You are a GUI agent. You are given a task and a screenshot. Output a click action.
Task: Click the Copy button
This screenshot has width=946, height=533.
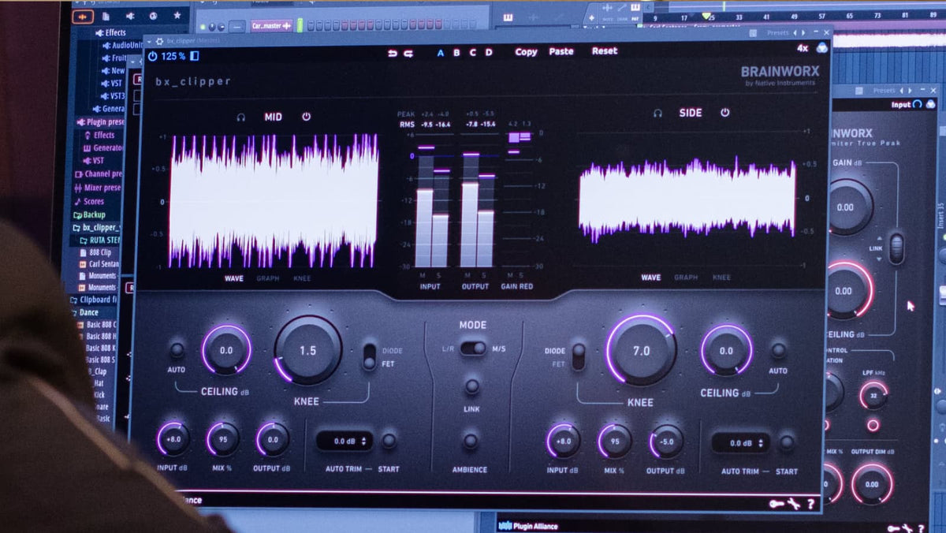(526, 52)
